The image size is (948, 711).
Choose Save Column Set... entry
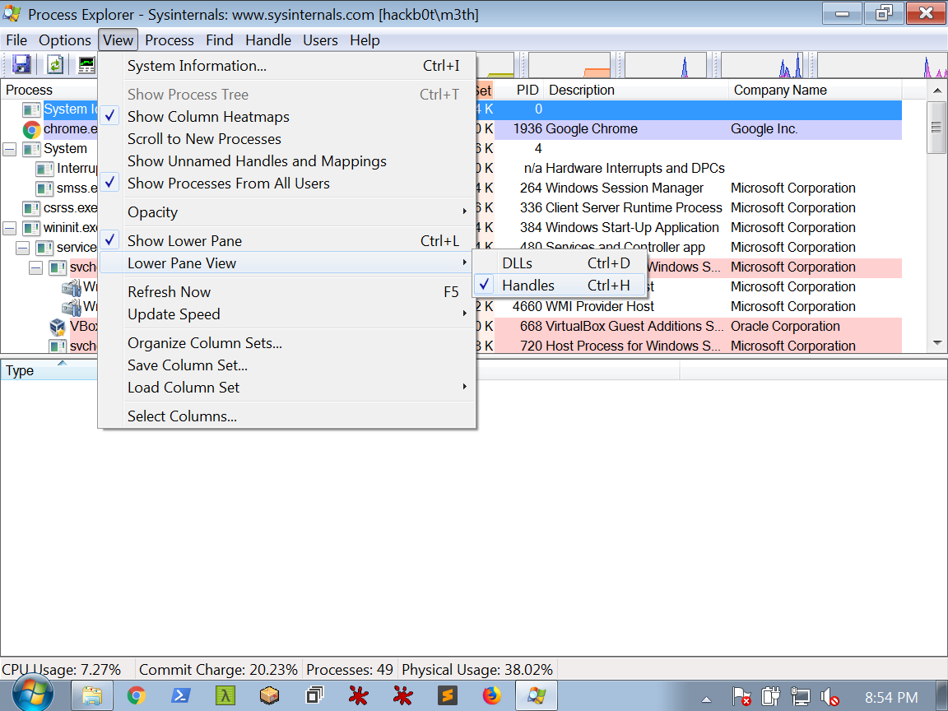click(x=287, y=365)
